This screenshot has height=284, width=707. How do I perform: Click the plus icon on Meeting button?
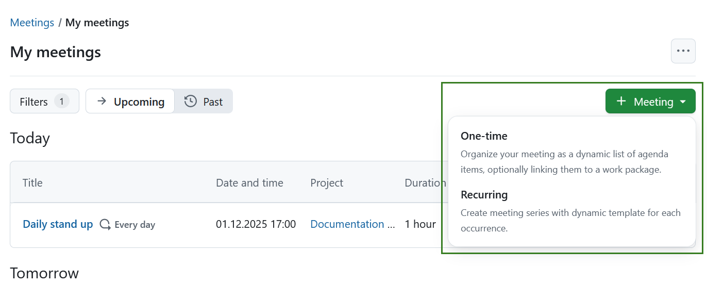(x=621, y=102)
